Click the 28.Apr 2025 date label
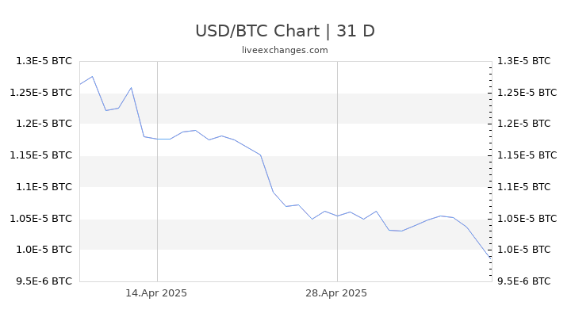This screenshot has height=321, width=571. [336, 293]
